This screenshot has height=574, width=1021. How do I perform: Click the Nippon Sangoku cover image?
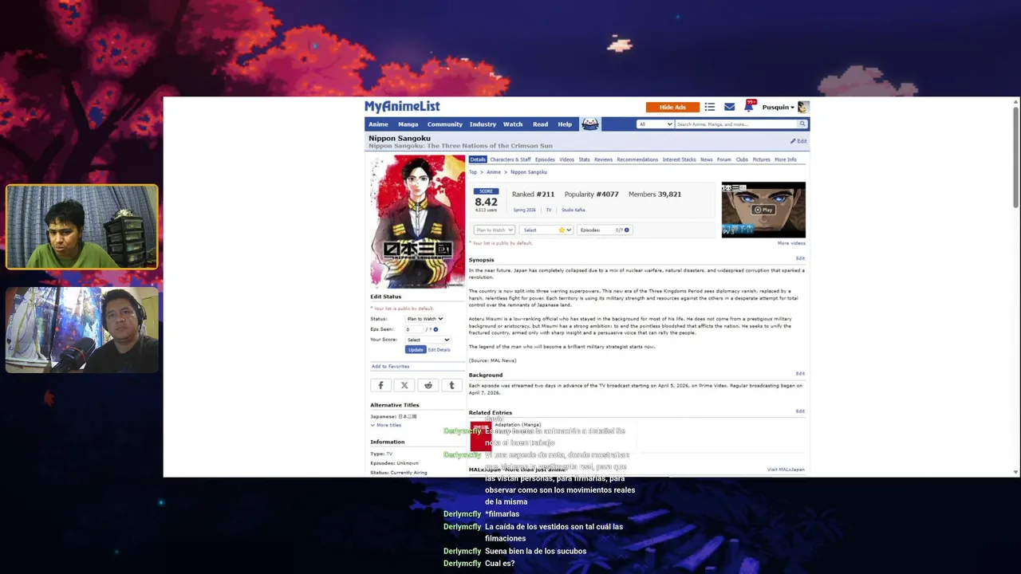coord(417,222)
